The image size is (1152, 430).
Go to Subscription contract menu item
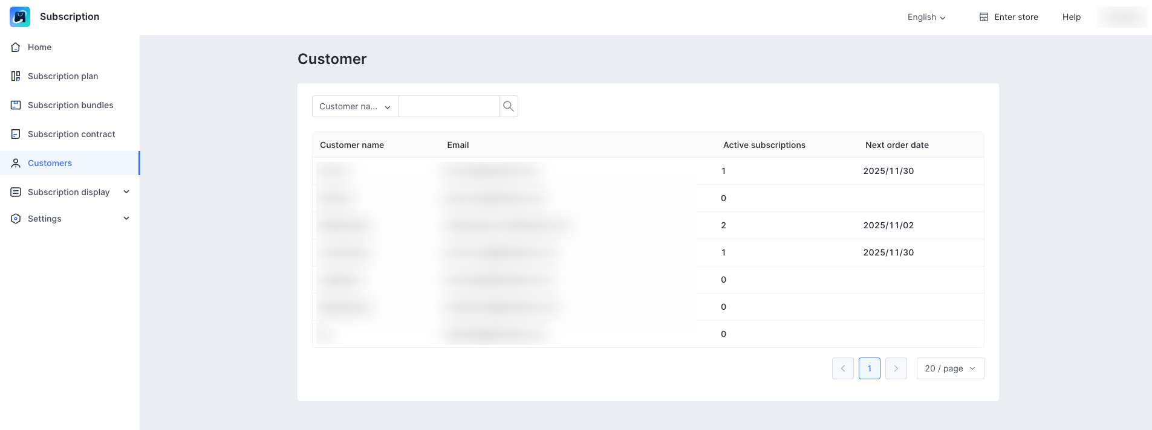point(71,134)
